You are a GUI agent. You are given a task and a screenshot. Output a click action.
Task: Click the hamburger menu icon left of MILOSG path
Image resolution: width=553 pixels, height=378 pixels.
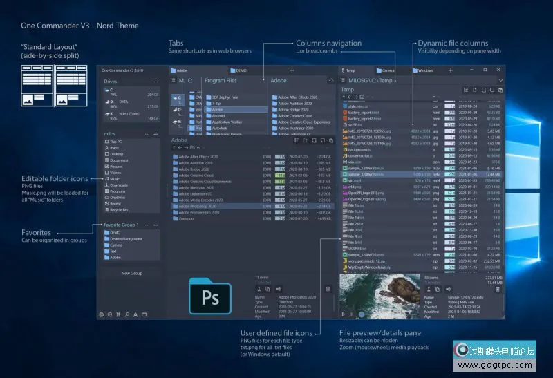tap(343, 81)
